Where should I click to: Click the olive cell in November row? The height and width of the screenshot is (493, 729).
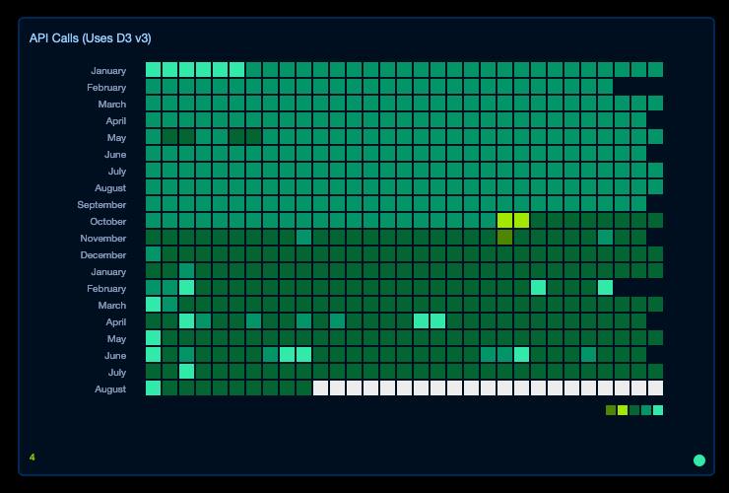pos(504,238)
